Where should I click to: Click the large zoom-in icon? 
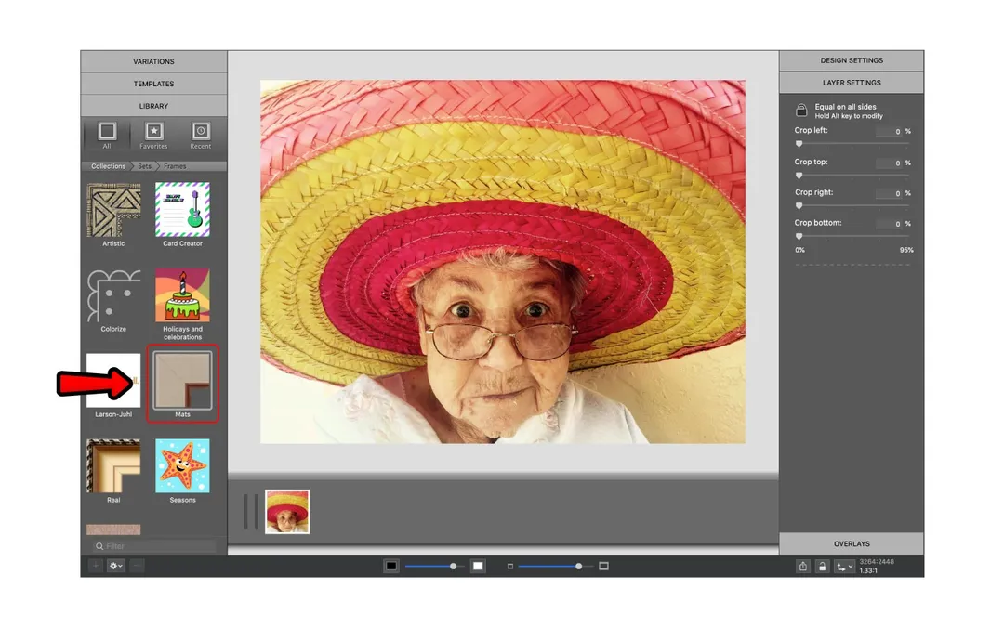tap(603, 567)
